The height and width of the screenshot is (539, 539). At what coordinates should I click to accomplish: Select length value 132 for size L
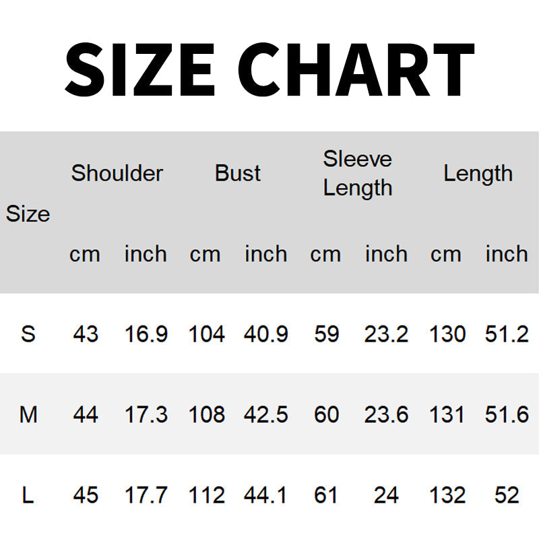[x=447, y=496]
